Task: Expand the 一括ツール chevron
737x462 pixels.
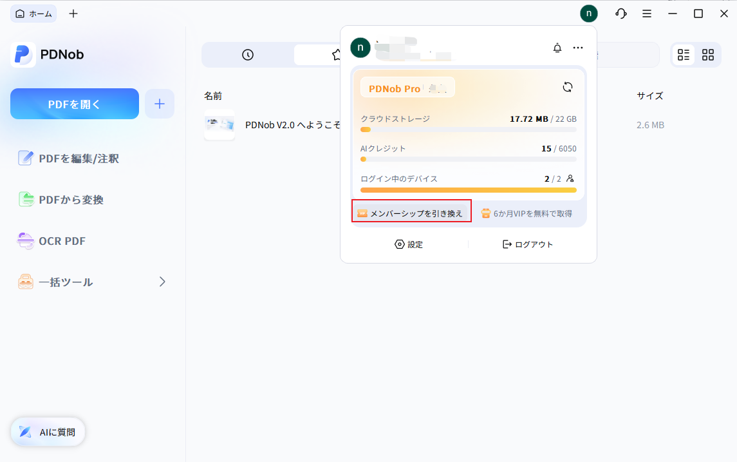Action: (162, 282)
